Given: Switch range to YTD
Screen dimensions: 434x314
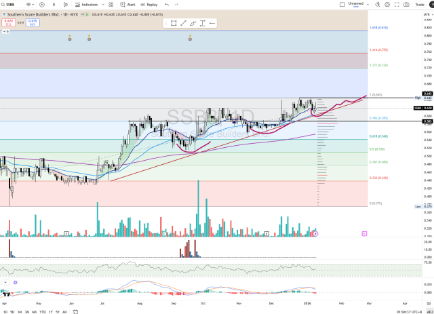Looking at the screenshot, I should pyautogui.click(x=42, y=312).
